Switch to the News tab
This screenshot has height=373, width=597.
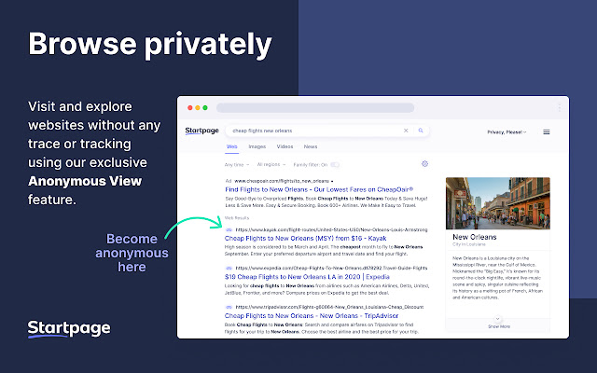[311, 146]
